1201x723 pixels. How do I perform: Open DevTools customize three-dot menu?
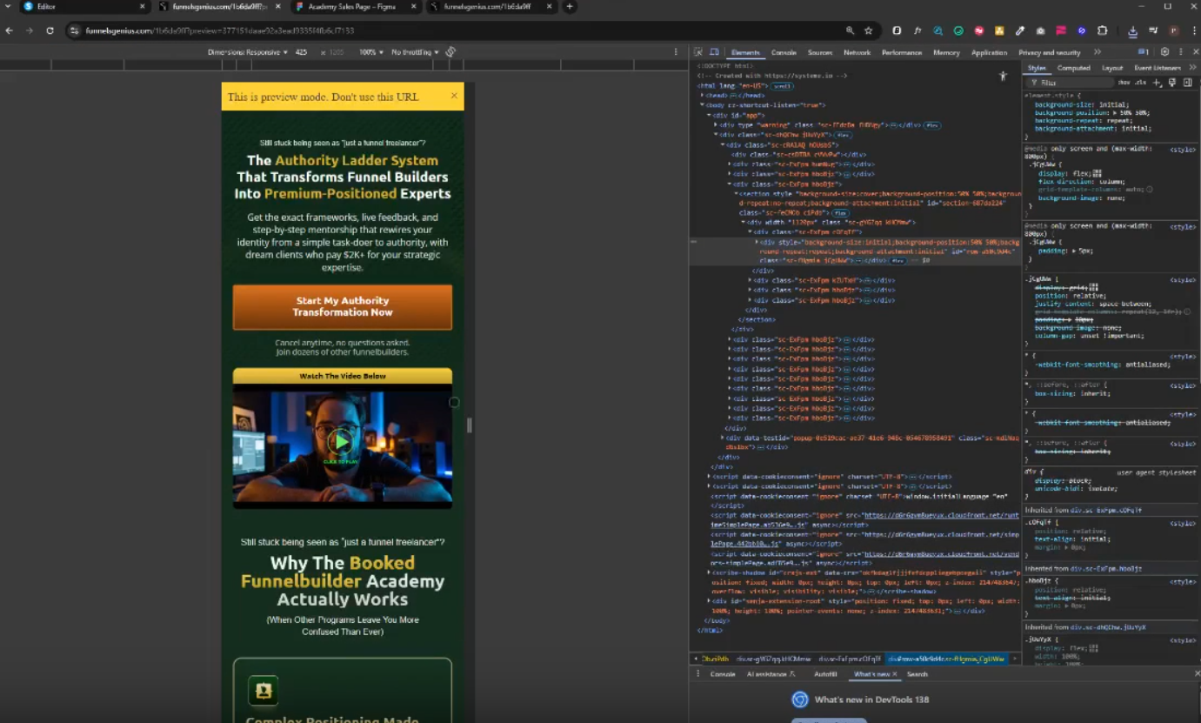(1180, 52)
